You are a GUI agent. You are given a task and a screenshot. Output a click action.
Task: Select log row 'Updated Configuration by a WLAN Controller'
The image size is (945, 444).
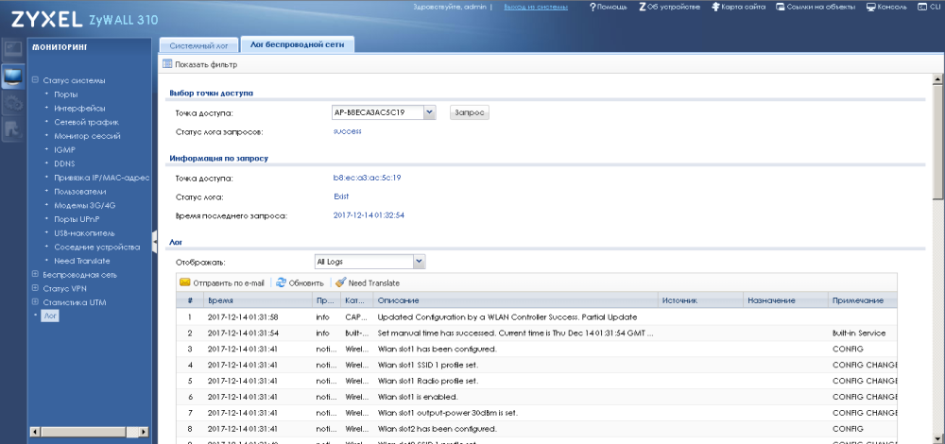[x=537, y=316]
